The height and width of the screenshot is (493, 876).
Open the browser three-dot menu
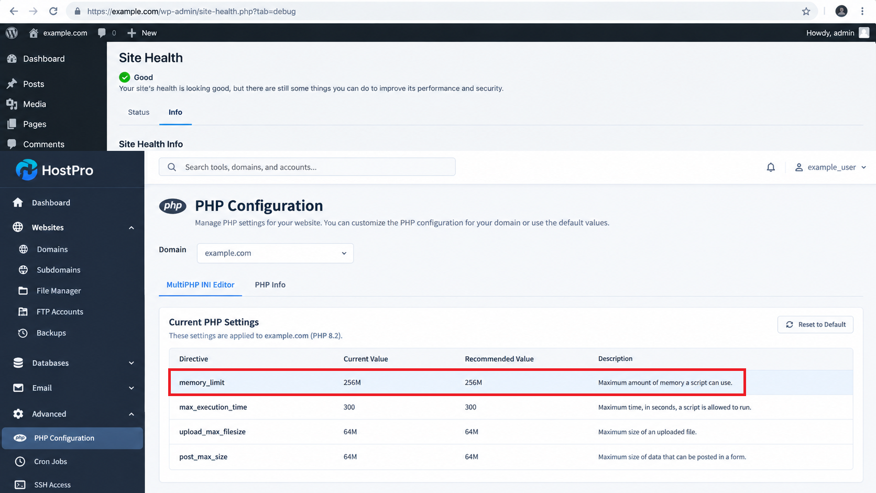coord(862,11)
